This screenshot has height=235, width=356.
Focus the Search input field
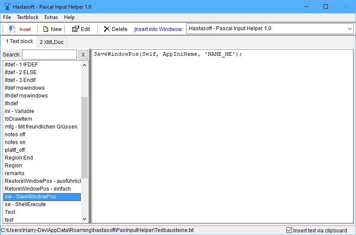(50, 55)
